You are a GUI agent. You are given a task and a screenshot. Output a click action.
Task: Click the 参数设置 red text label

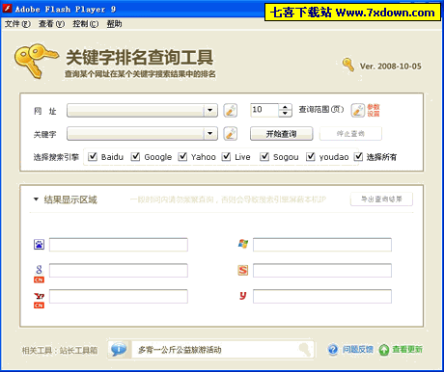point(374,110)
